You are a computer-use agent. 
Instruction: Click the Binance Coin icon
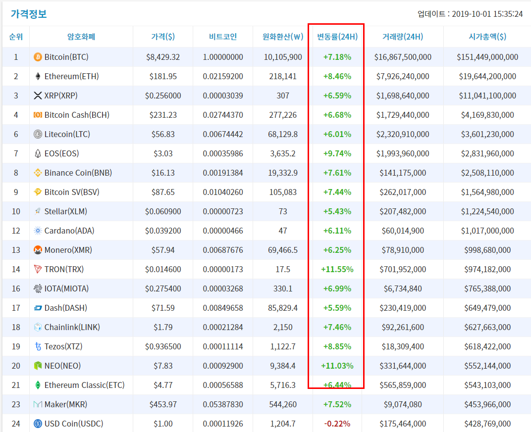pyautogui.click(x=38, y=173)
